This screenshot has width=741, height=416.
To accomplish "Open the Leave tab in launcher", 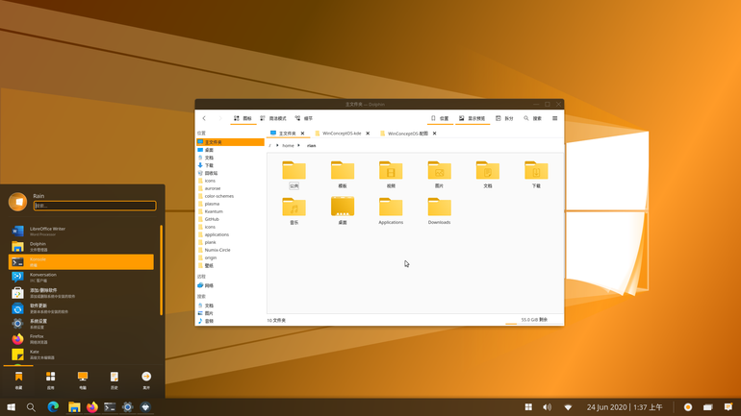I will click(x=146, y=380).
